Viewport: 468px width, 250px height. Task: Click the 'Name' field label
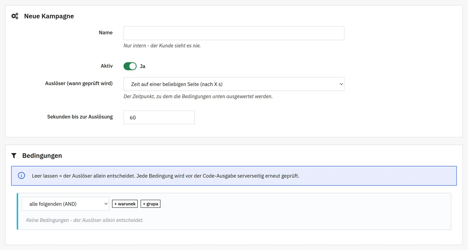tap(106, 32)
